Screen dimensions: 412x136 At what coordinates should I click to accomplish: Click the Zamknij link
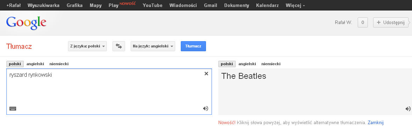click(x=376, y=122)
